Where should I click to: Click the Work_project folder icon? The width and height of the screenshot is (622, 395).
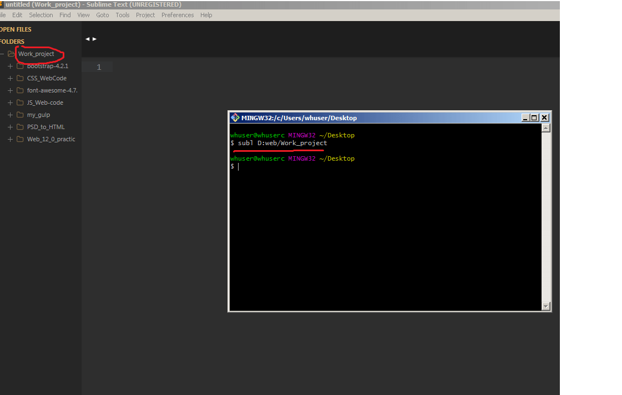pyautogui.click(x=11, y=54)
